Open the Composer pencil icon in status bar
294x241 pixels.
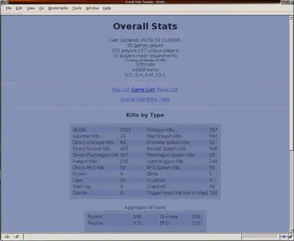[x=17, y=236]
